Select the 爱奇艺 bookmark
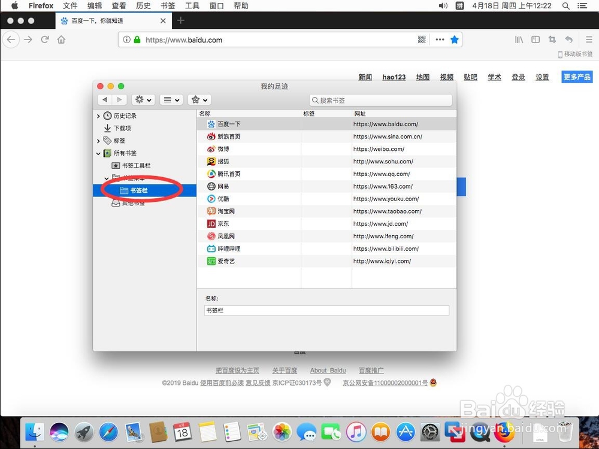The height and width of the screenshot is (449, 599). point(326,261)
